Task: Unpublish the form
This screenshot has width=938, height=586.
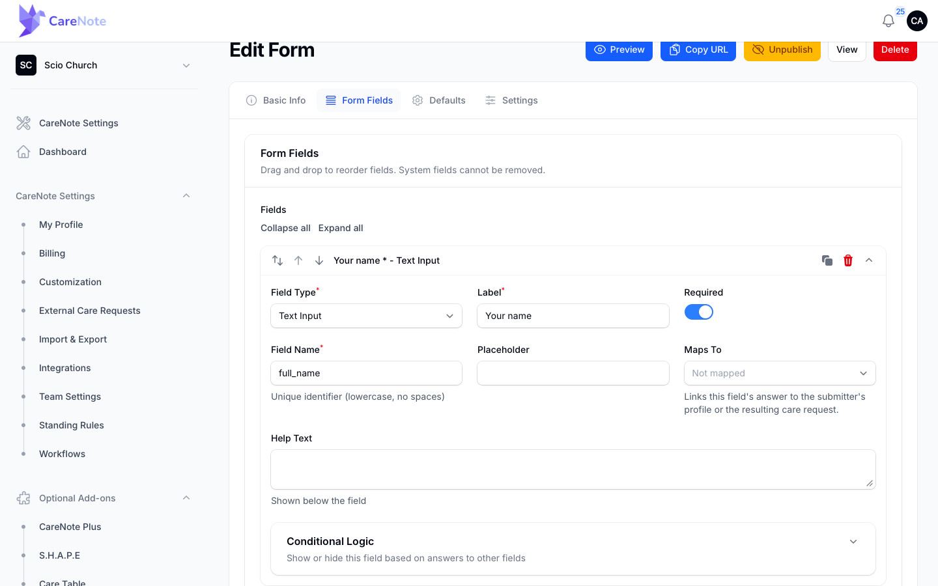Action: 782,49
